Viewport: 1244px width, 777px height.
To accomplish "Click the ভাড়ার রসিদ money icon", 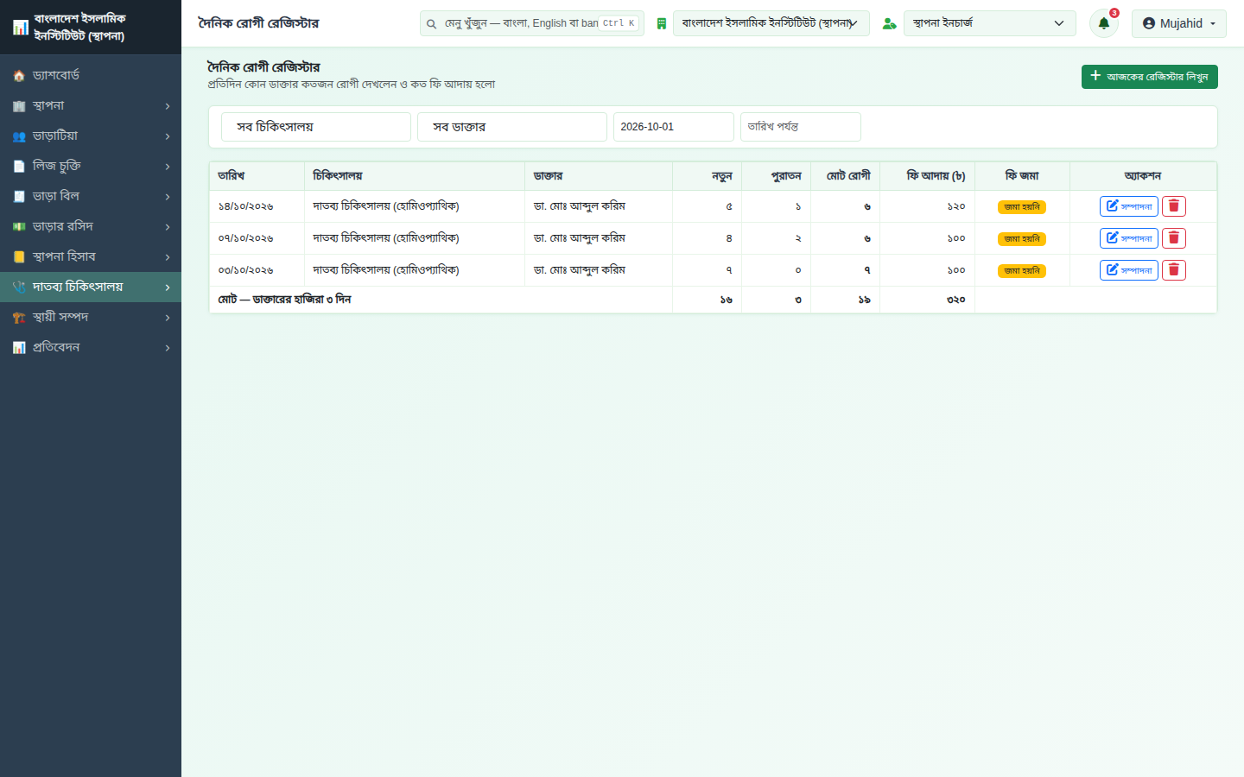I will (19, 227).
